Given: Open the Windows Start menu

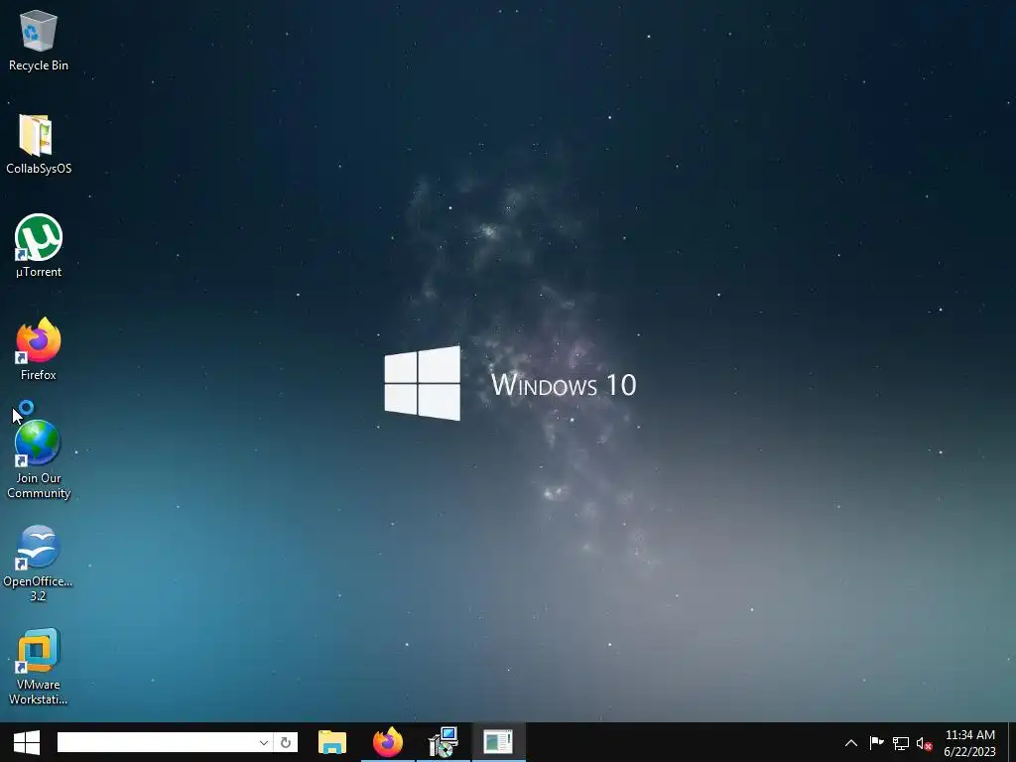Looking at the screenshot, I should click(27, 742).
